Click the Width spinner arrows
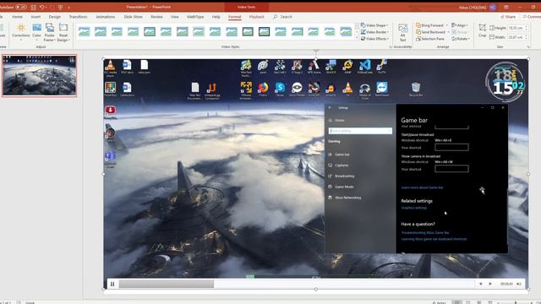Viewport: 541px width, 304px height. (526, 37)
